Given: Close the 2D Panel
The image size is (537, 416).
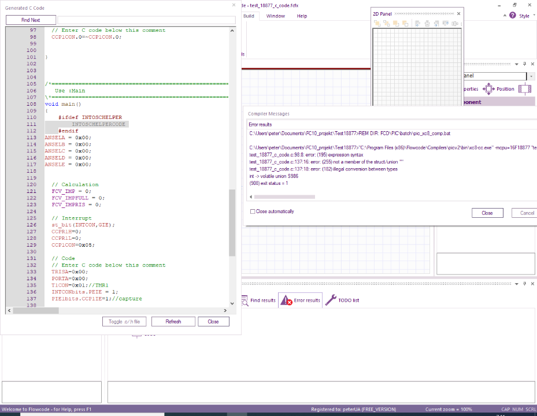Looking at the screenshot, I should (x=458, y=14).
